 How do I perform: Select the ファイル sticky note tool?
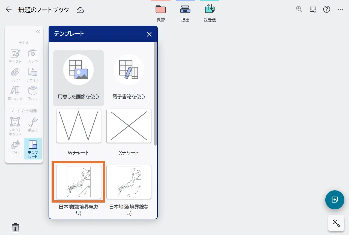(33, 75)
